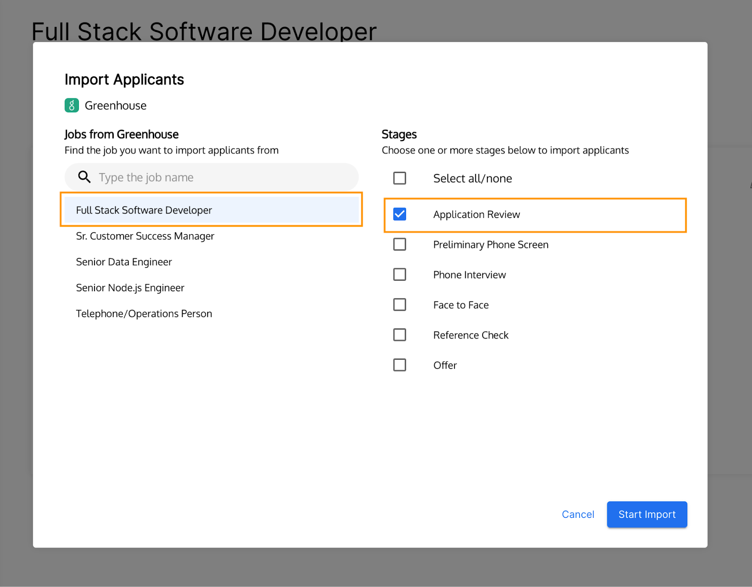Screen dimensions: 752x587
Task: Click the Jobs from Greenhouse heading
Action: pyautogui.click(x=121, y=135)
